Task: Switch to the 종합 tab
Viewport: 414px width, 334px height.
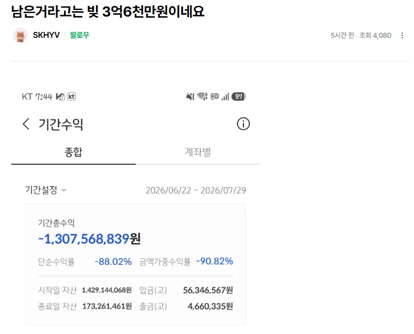Action: pos(73,153)
